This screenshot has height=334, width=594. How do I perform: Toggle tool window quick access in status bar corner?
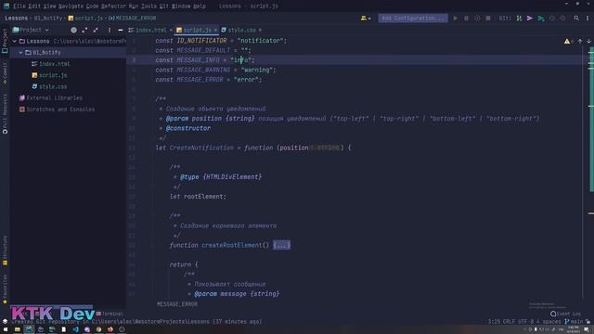pos(5,321)
